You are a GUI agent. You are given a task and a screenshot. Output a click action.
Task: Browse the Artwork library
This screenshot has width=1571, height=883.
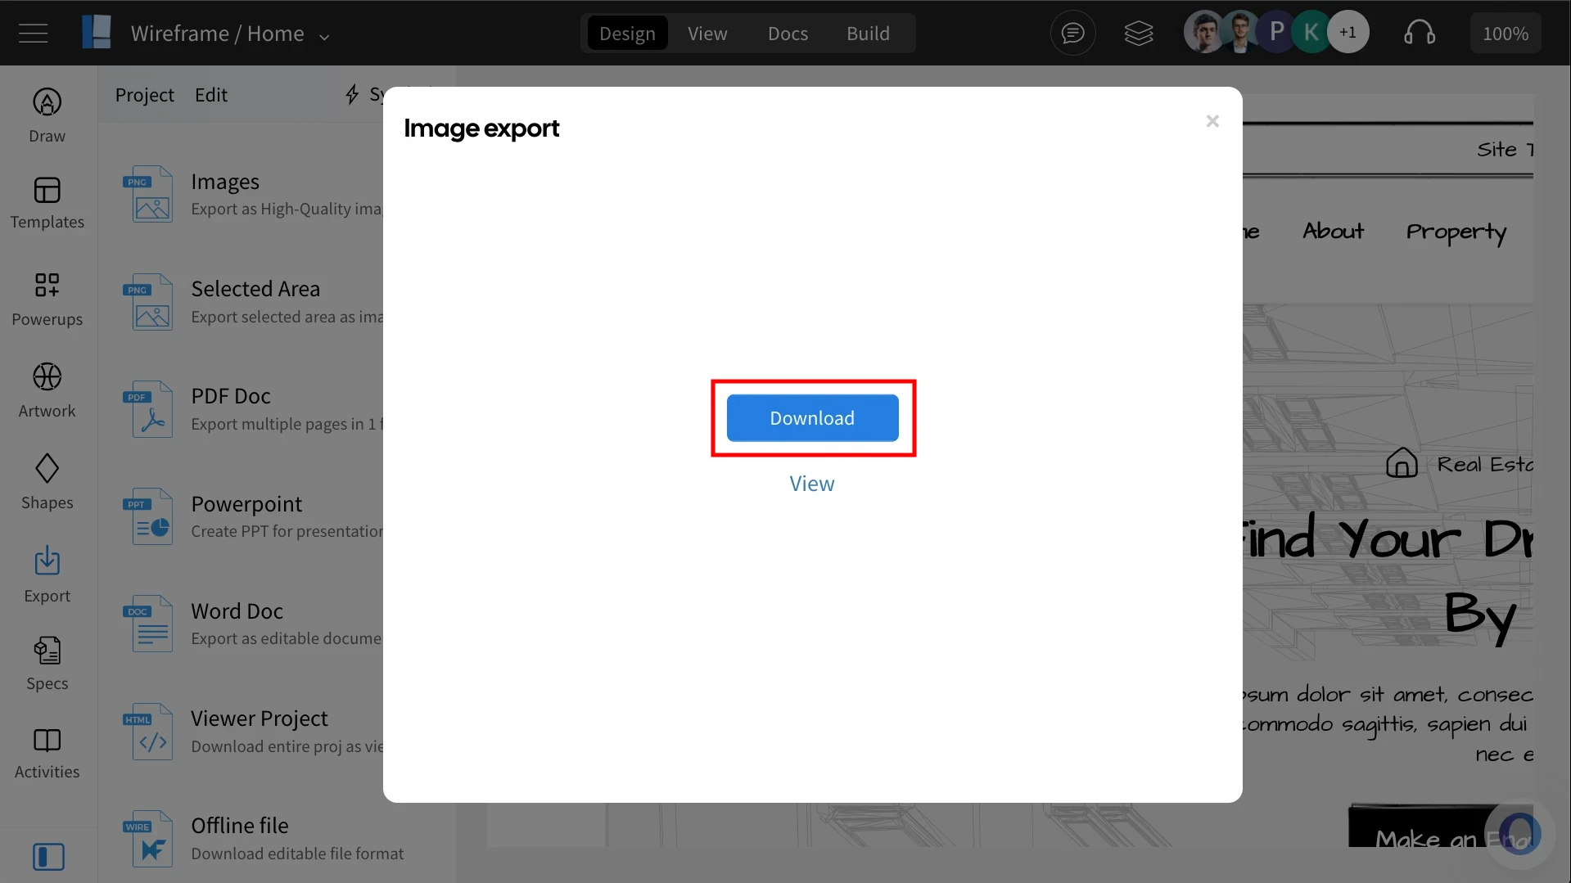point(47,390)
